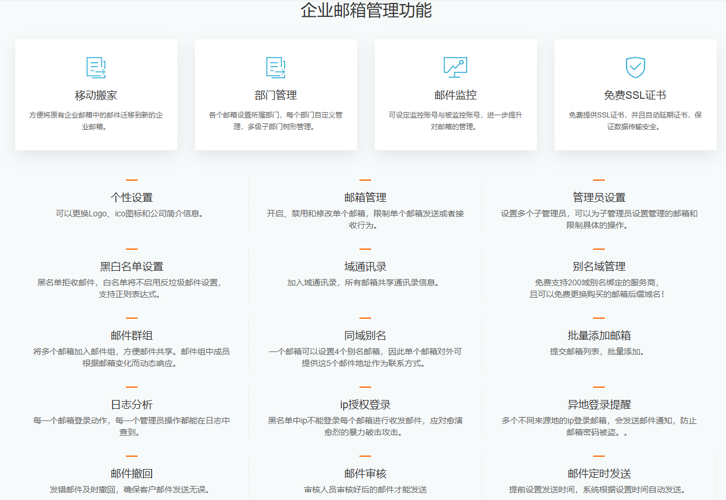Click the 免费SSL证书 shield icon
Screen dimensions: 726x500
[x=635, y=67]
